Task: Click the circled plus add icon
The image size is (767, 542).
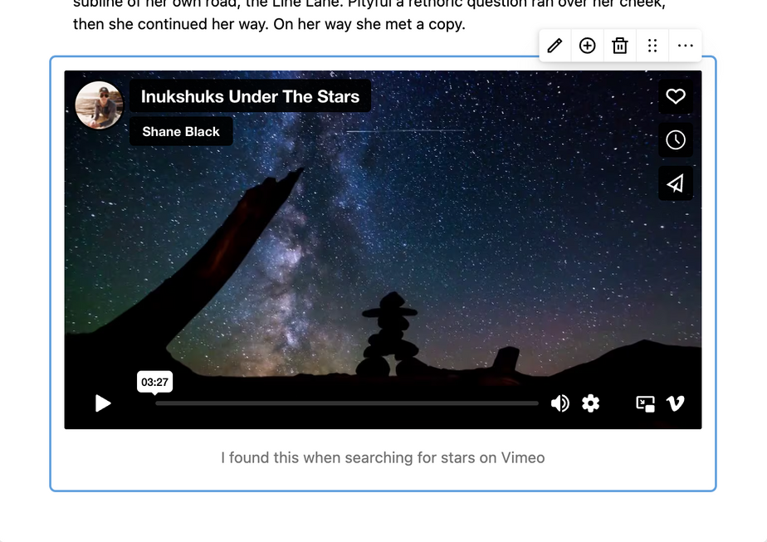Action: coord(587,46)
